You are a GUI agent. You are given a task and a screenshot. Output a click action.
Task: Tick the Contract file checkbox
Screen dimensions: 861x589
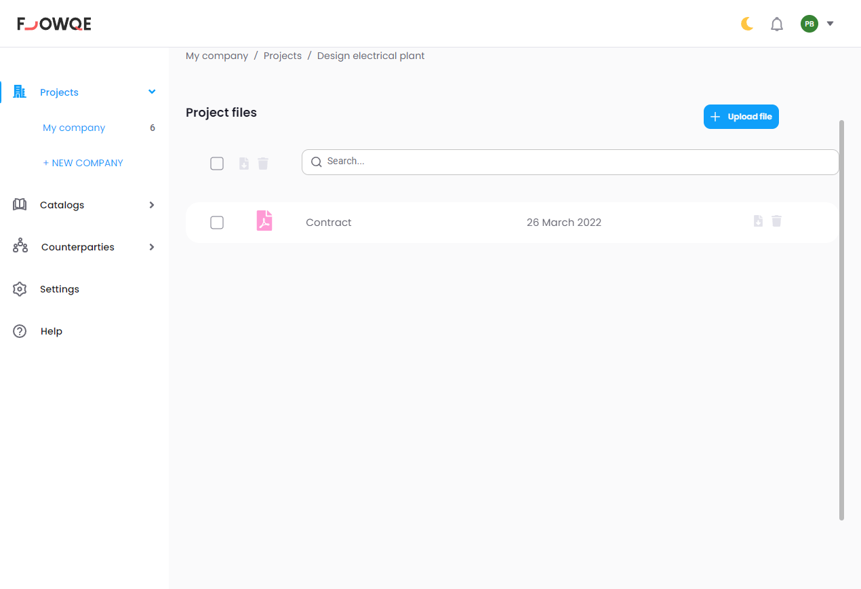click(217, 223)
